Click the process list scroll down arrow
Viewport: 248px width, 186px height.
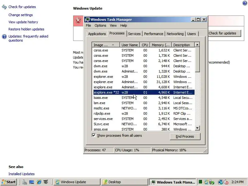tap(197, 128)
